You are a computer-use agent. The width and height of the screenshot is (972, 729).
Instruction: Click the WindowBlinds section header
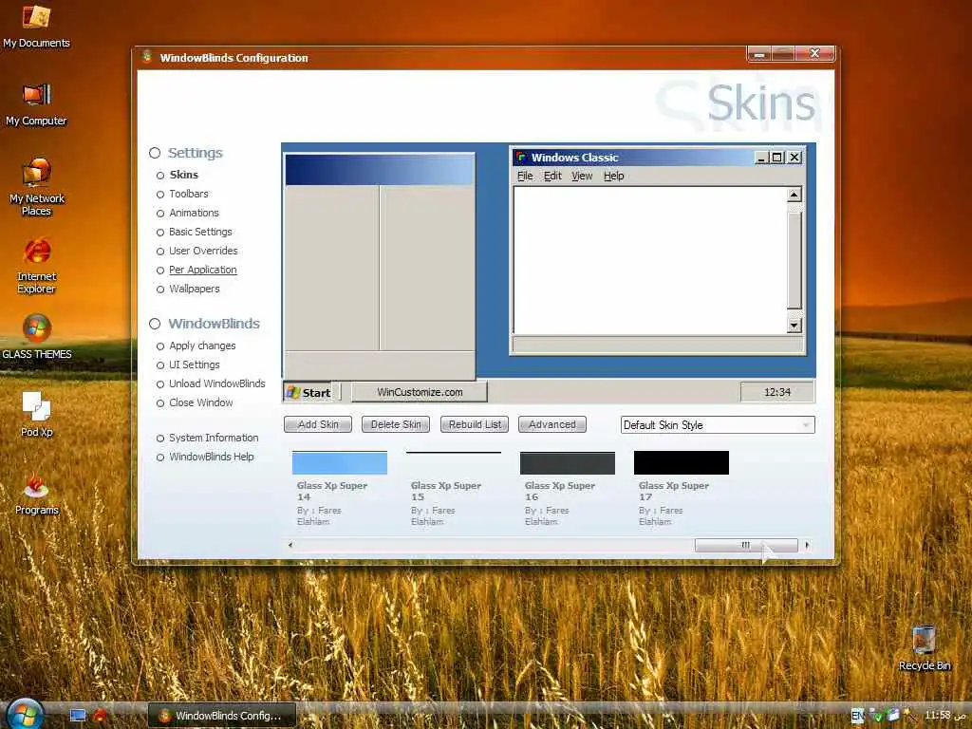click(x=214, y=324)
